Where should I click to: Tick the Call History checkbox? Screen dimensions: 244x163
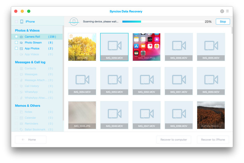click(x=16, y=86)
